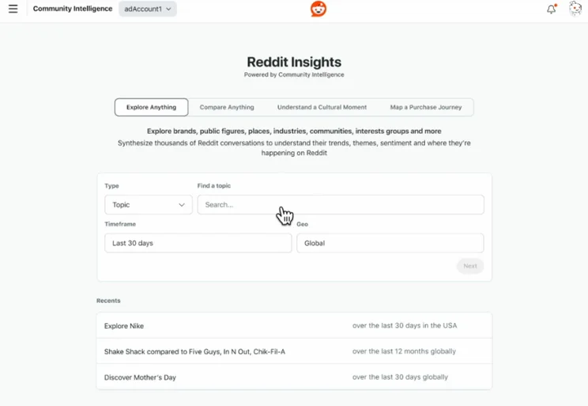Open the user avatar menu
Image resolution: width=588 pixels, height=406 pixels.
(x=575, y=9)
